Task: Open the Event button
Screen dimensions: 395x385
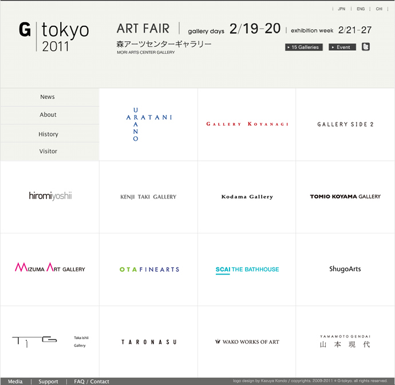Action: [x=342, y=47]
